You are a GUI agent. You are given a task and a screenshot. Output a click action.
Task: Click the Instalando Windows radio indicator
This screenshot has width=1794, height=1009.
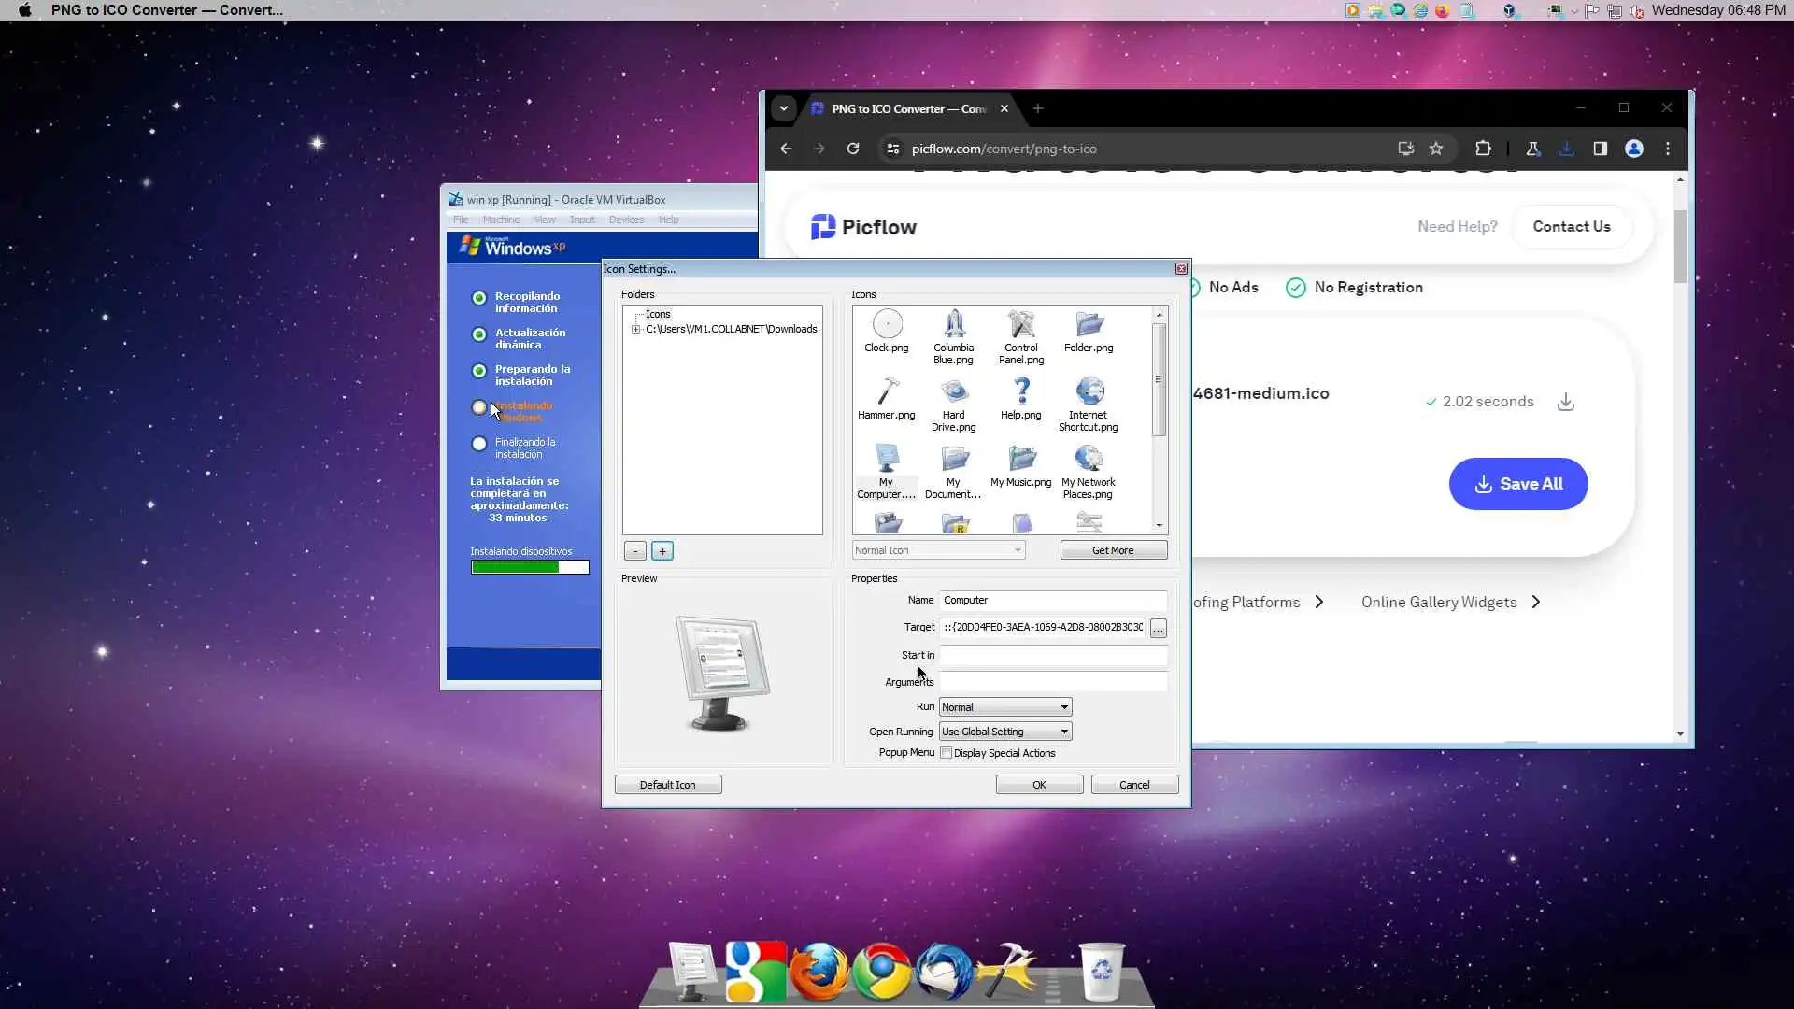point(479,407)
